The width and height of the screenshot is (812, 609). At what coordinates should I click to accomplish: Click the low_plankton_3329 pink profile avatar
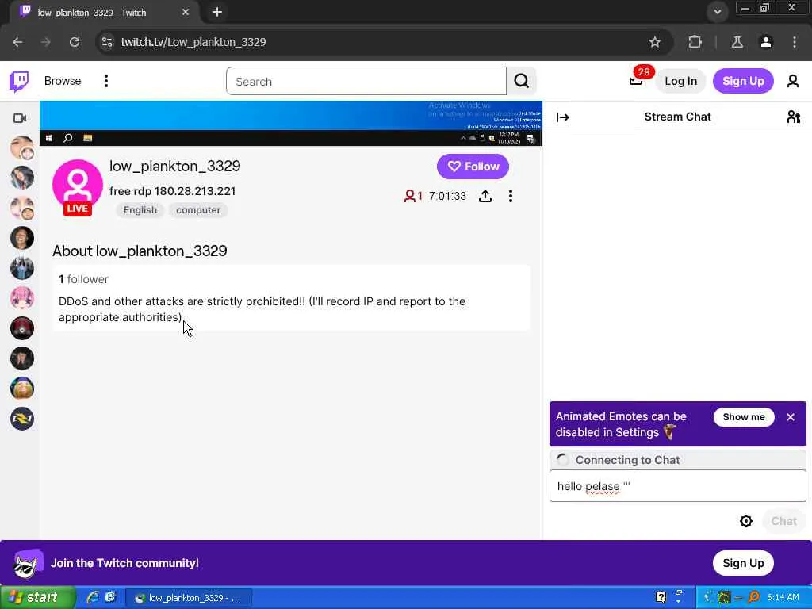coord(77,186)
